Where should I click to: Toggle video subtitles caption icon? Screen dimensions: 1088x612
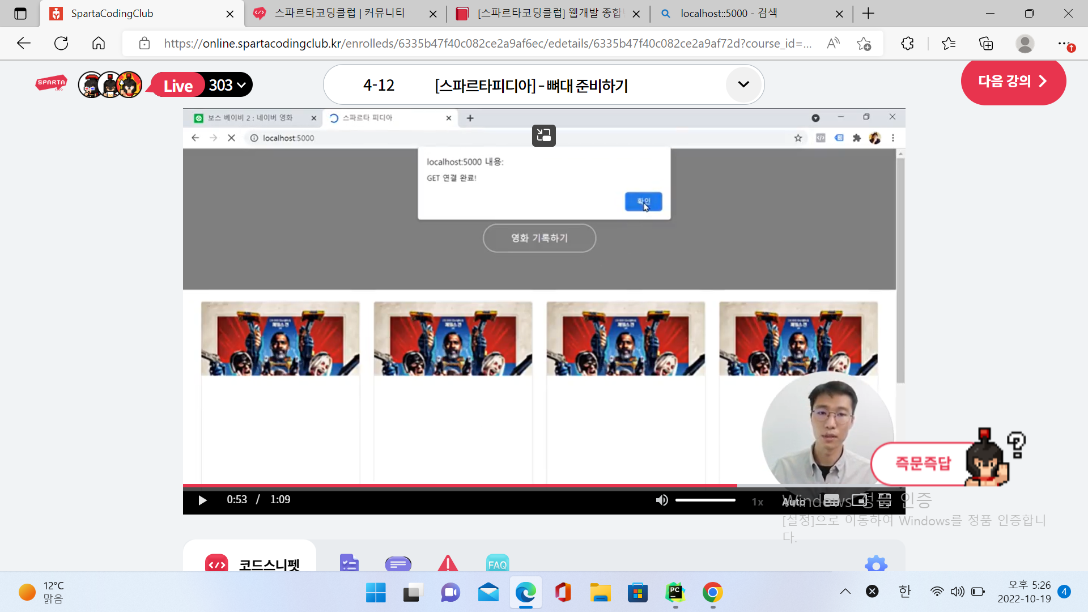[831, 500]
